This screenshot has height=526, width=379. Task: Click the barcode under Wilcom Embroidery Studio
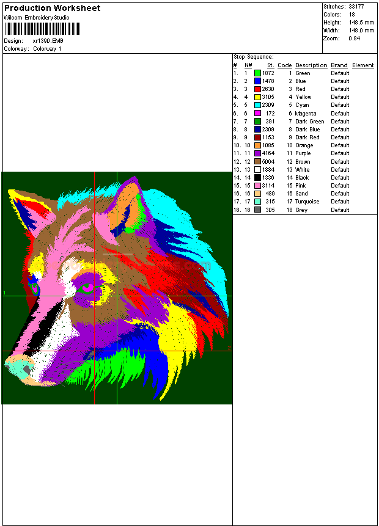(35, 29)
